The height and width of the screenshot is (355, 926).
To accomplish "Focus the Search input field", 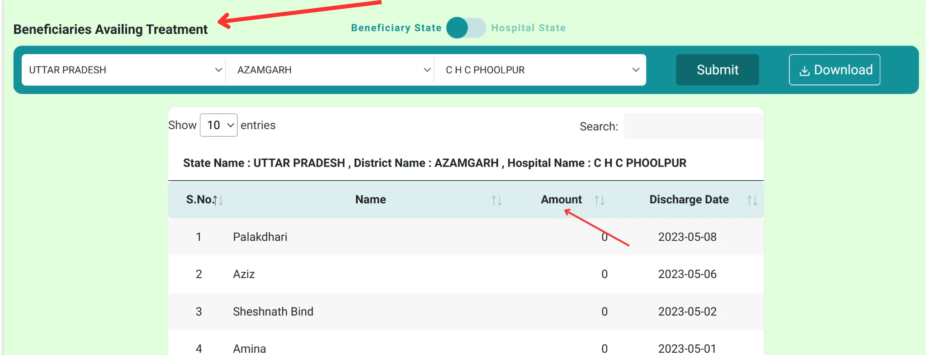I will pyautogui.click(x=693, y=126).
